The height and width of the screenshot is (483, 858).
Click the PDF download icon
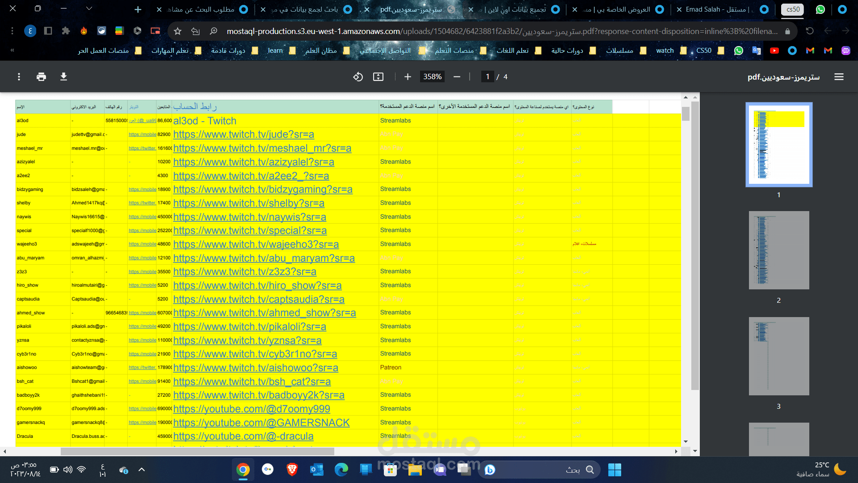click(63, 77)
